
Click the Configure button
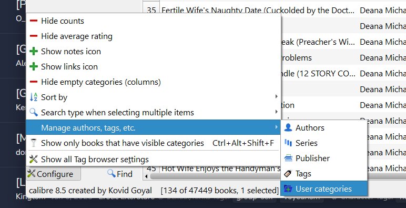coord(53,174)
